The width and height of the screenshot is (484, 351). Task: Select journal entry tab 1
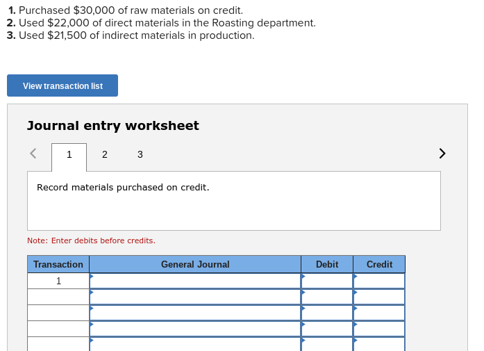click(69, 154)
